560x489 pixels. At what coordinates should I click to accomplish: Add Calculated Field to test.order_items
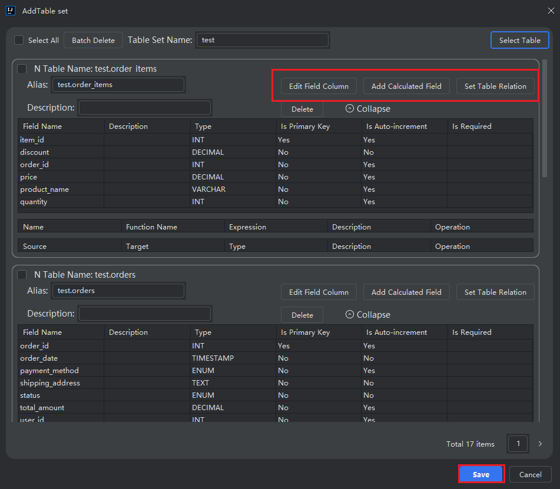click(406, 86)
